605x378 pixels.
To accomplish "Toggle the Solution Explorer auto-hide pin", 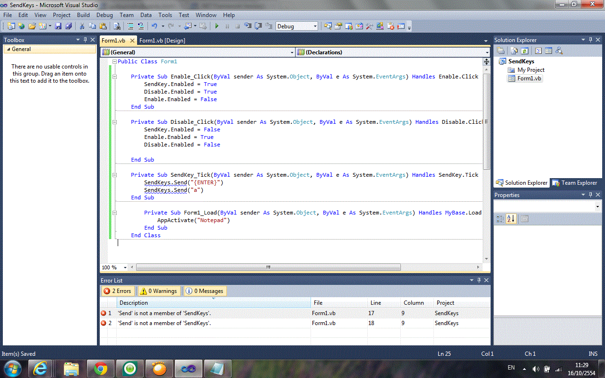I will click(x=590, y=40).
